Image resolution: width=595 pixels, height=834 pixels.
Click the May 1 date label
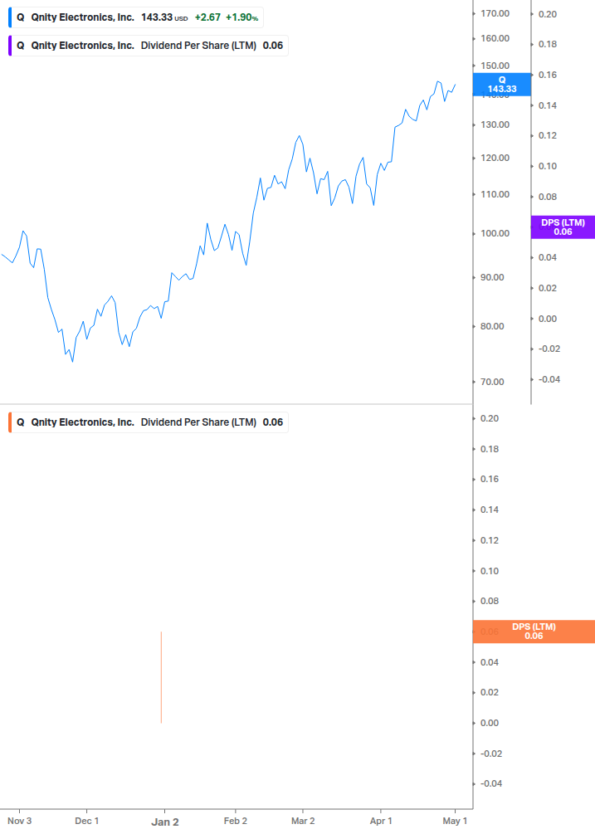455,822
